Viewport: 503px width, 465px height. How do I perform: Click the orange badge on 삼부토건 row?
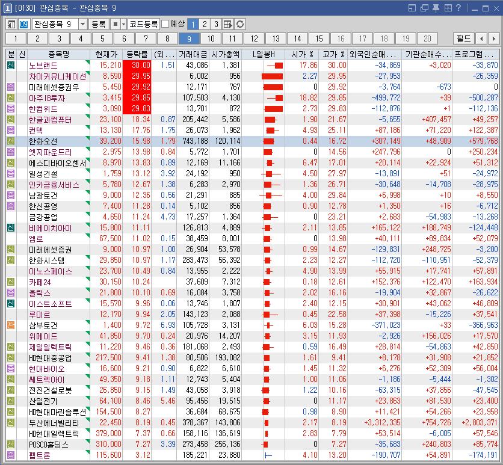pos(11,325)
